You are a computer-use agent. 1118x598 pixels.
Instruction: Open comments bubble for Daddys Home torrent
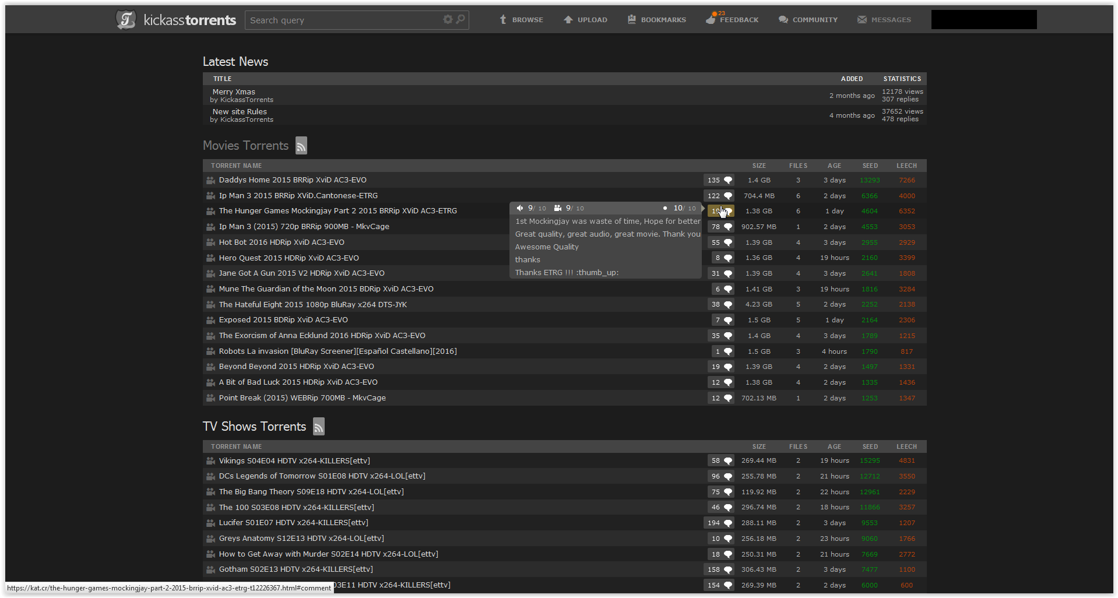[727, 180]
